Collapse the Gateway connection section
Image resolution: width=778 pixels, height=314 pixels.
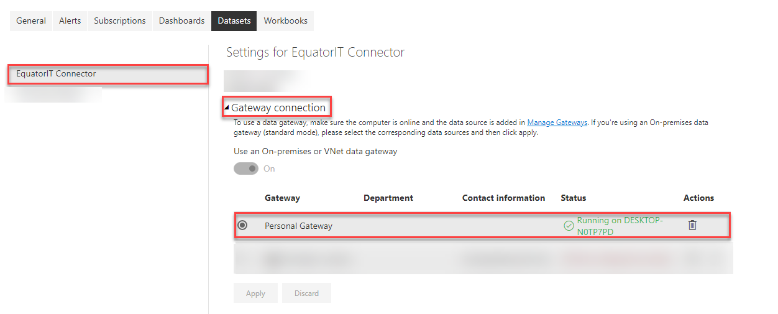227,108
